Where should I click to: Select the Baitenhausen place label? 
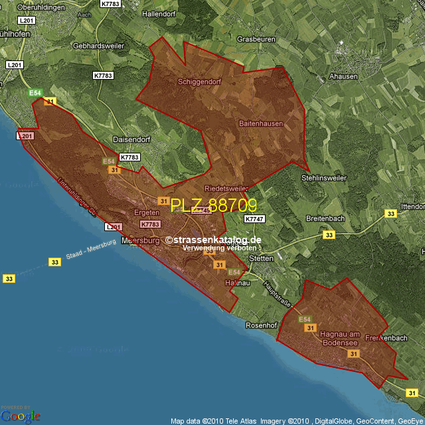pyautogui.click(x=261, y=124)
